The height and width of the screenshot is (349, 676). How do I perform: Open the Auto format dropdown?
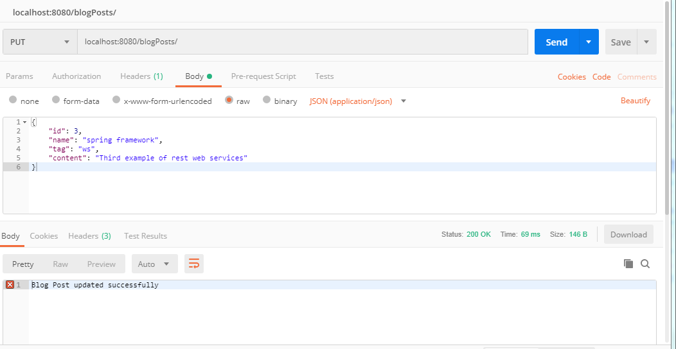(154, 264)
